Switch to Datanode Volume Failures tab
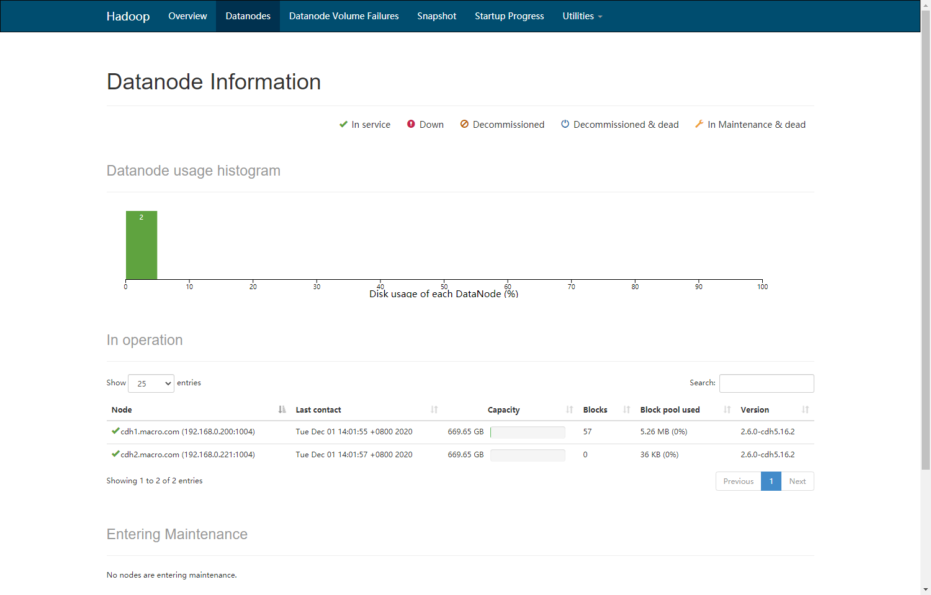Viewport: 931px width, 595px height. pyautogui.click(x=344, y=16)
